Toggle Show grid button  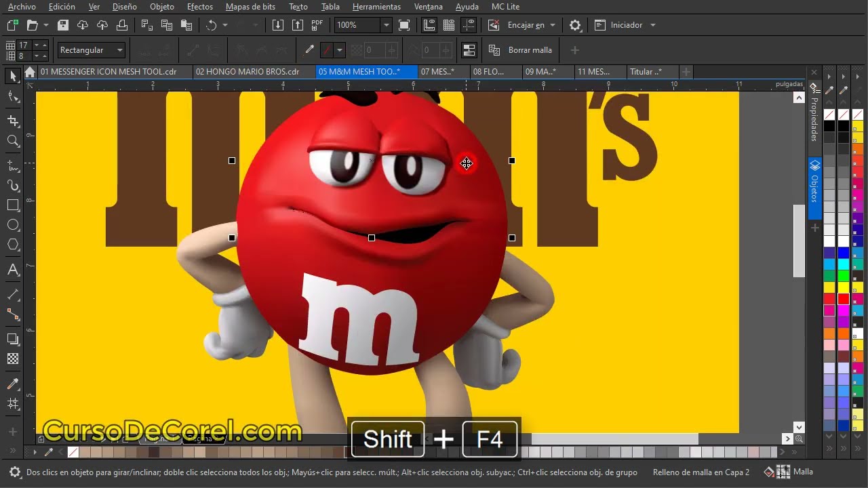[x=448, y=25]
